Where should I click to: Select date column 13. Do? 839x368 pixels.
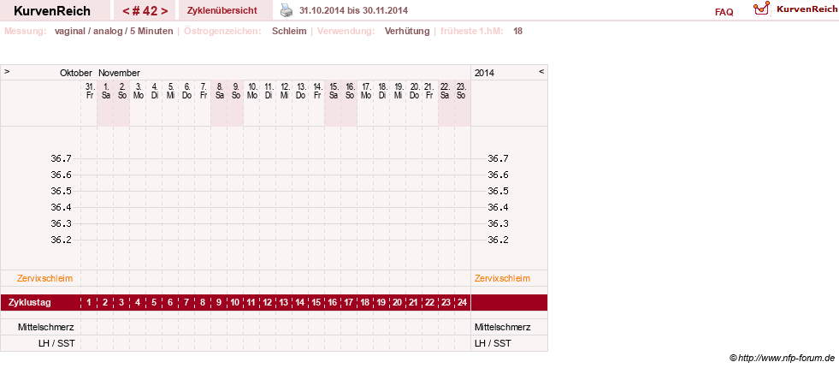(301, 91)
